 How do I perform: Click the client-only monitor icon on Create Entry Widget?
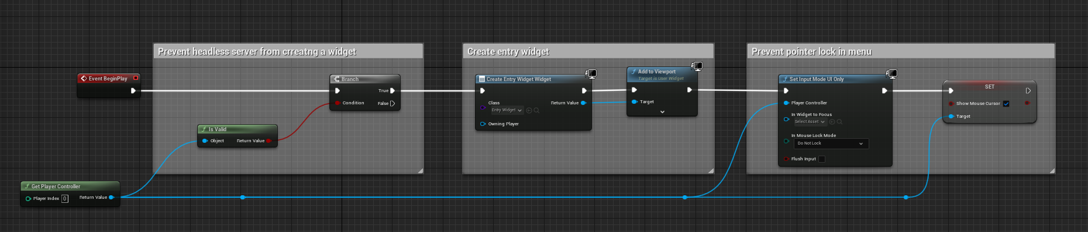tap(591, 73)
